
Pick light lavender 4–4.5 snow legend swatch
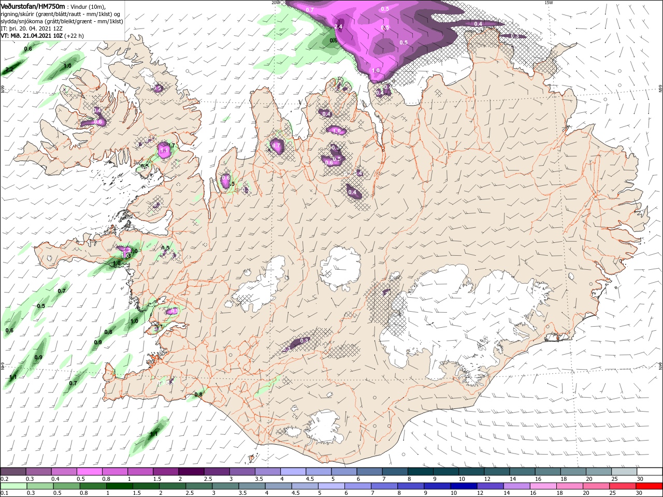[292, 472]
